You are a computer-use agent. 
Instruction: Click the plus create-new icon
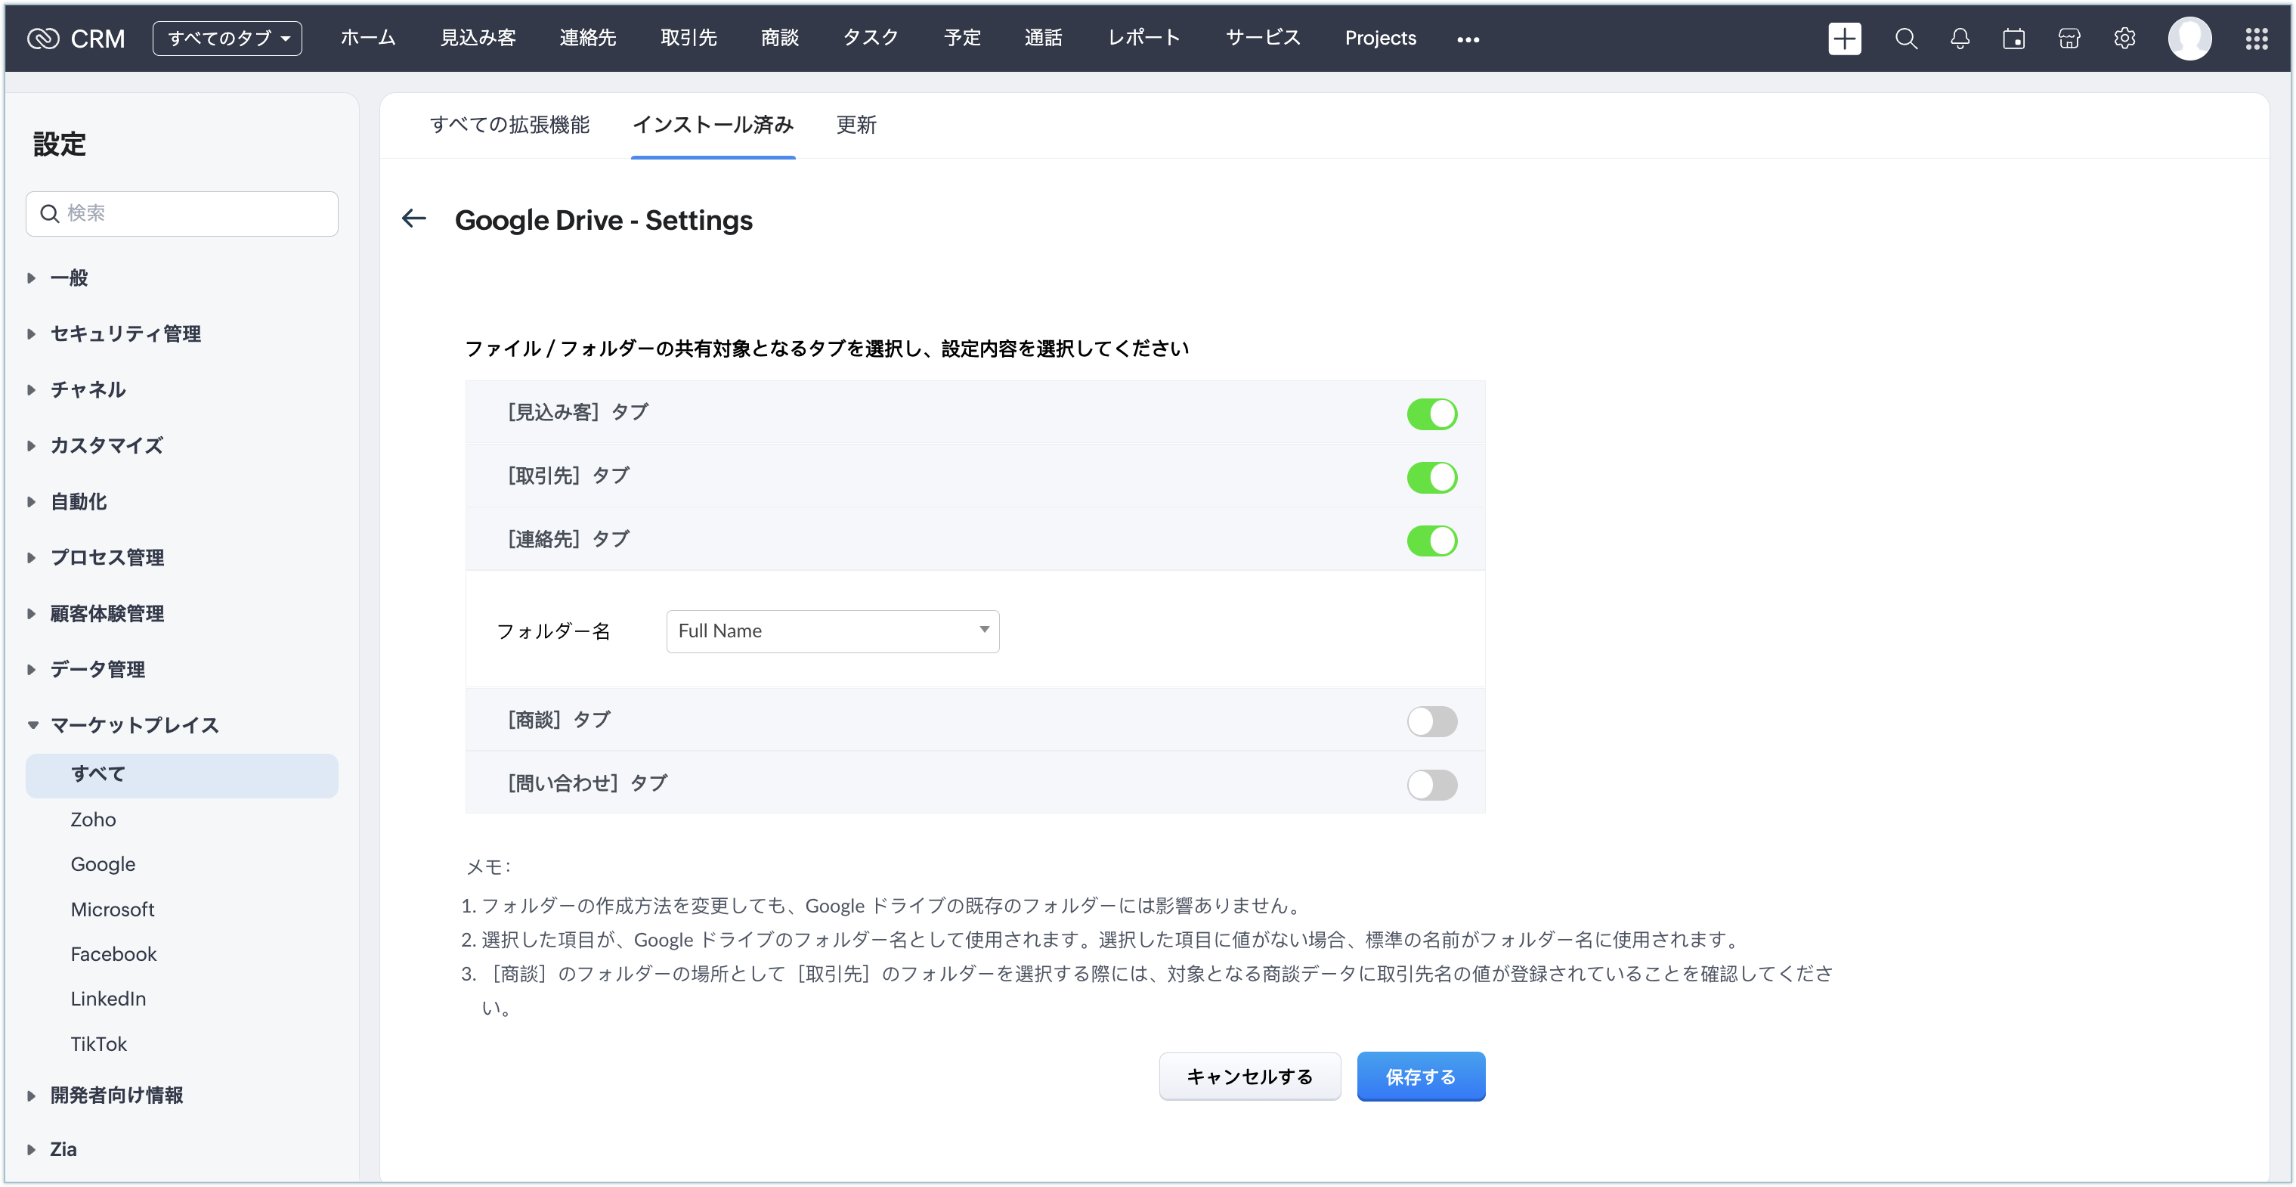[1843, 39]
